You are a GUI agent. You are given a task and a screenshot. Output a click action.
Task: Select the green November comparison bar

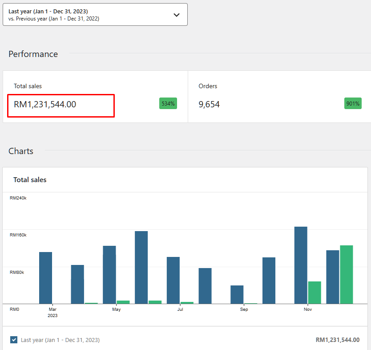point(315,292)
